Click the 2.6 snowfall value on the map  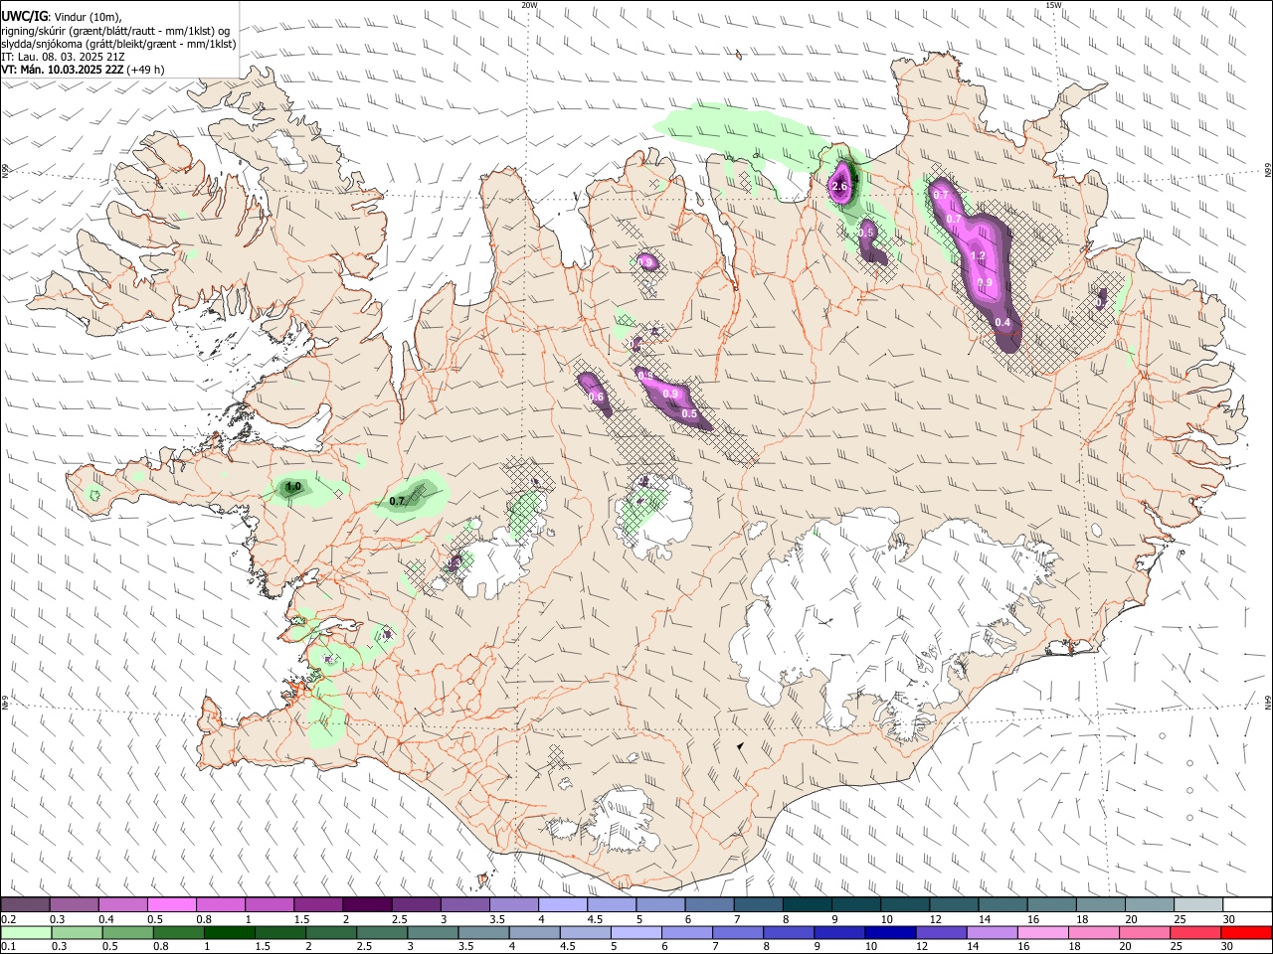tap(839, 187)
